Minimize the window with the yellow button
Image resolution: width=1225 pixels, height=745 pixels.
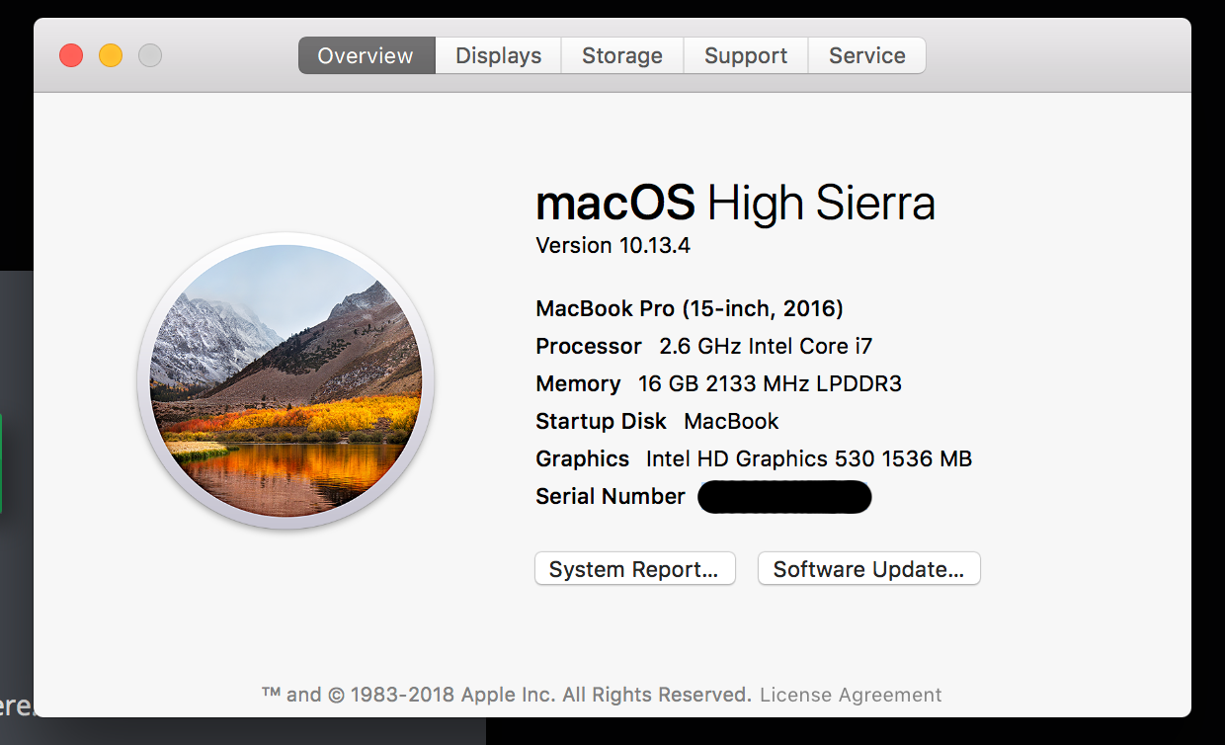click(111, 55)
